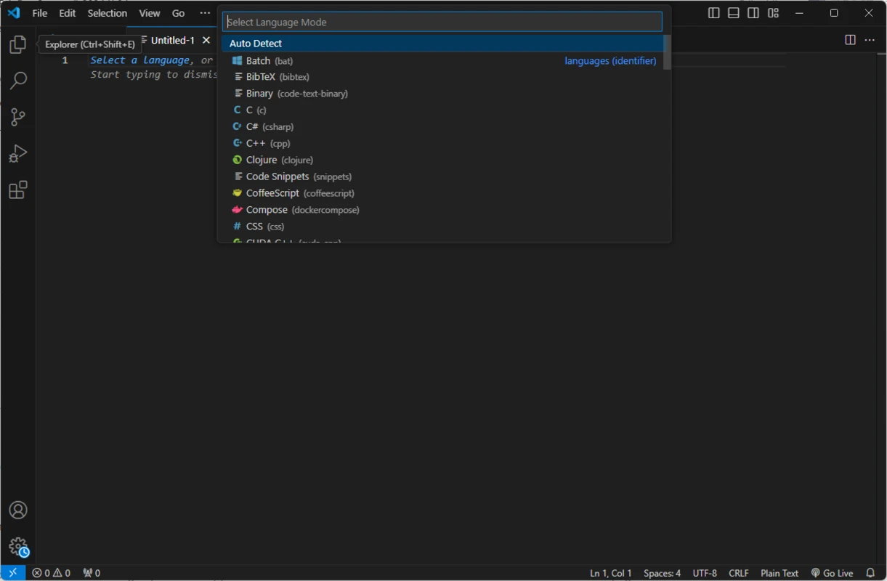Open the Extensions view
Screen dimensions: 887x581
pyautogui.click(x=18, y=190)
